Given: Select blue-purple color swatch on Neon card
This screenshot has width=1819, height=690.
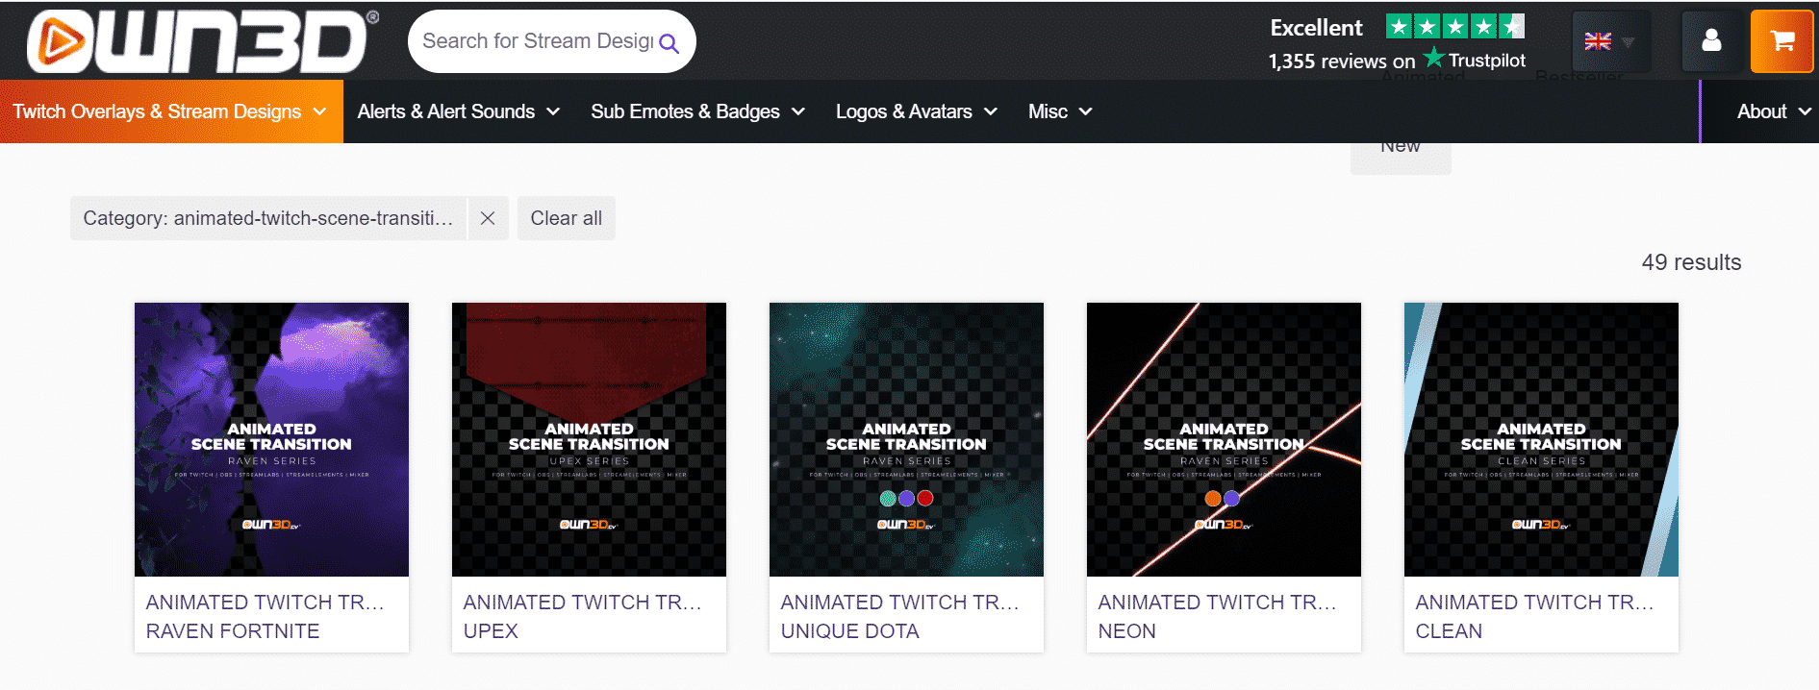Looking at the screenshot, I should [x=1232, y=498].
